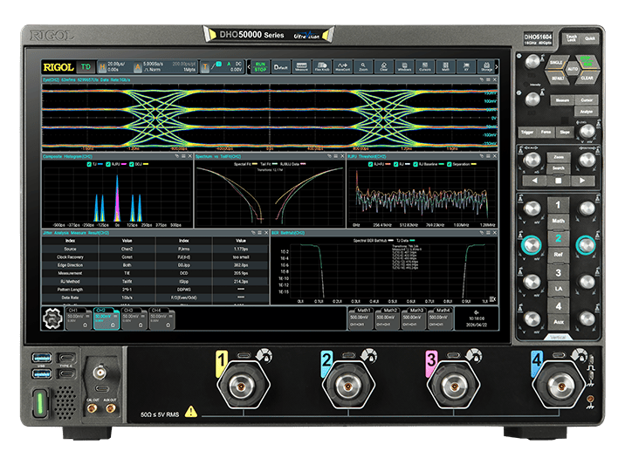Open the Windows toolbar icon
625x472 pixels.
tap(404, 66)
